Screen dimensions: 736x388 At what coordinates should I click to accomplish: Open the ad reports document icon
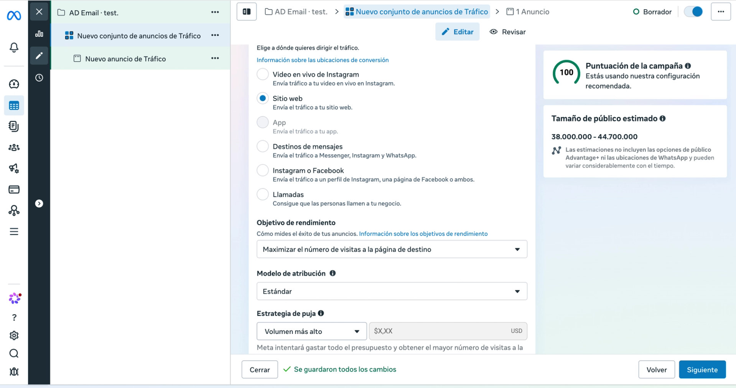point(14,126)
